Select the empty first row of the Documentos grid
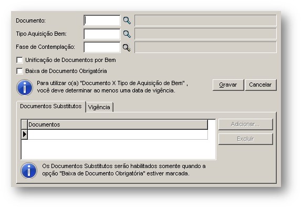This screenshot has height=209, width=303. [x=118, y=134]
